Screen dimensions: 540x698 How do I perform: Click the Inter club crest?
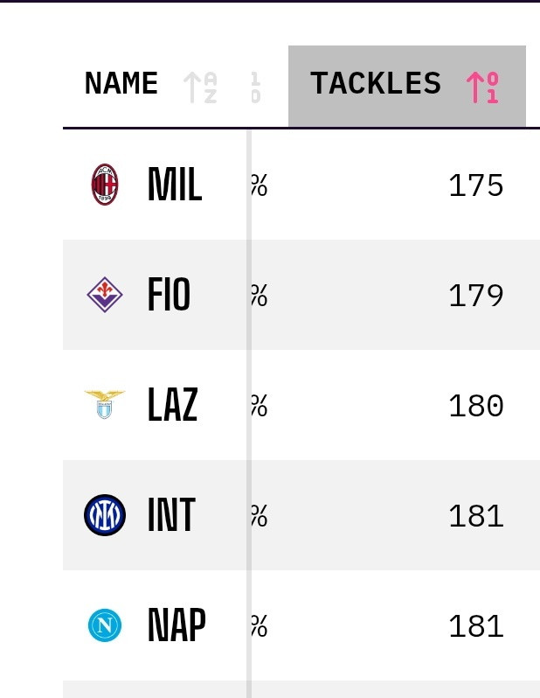click(x=105, y=515)
